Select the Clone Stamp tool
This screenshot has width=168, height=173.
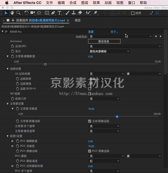(x=73, y=13)
